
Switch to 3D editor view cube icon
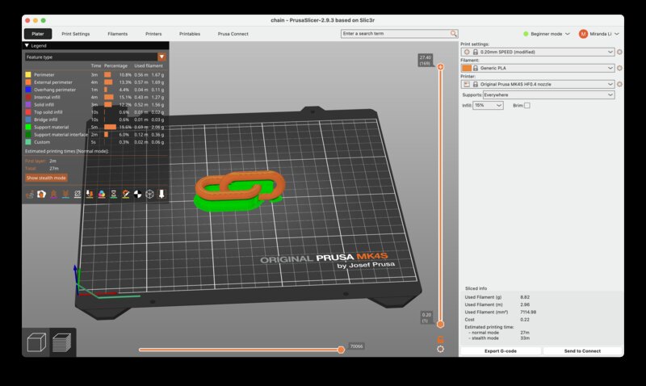click(x=37, y=342)
